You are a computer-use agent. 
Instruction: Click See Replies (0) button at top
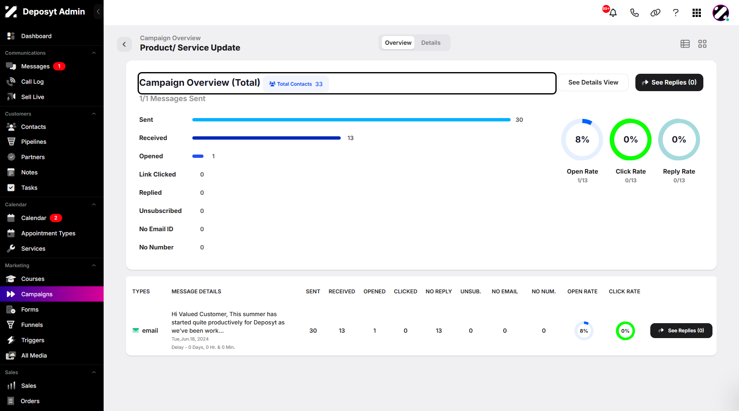669,82
